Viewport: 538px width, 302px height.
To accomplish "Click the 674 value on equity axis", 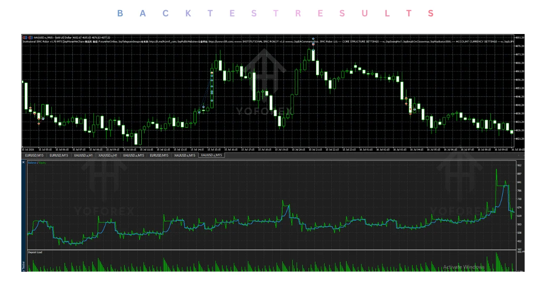I will tap(519, 207).
